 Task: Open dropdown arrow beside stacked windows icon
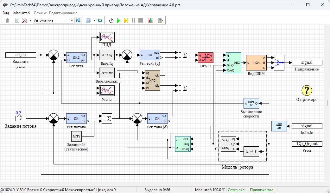(94, 20)
